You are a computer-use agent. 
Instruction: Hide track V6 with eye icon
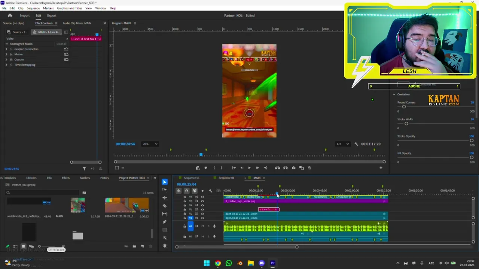[x=202, y=197]
